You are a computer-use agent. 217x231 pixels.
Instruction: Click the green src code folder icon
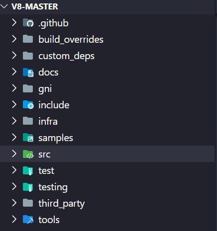[x=28, y=154]
